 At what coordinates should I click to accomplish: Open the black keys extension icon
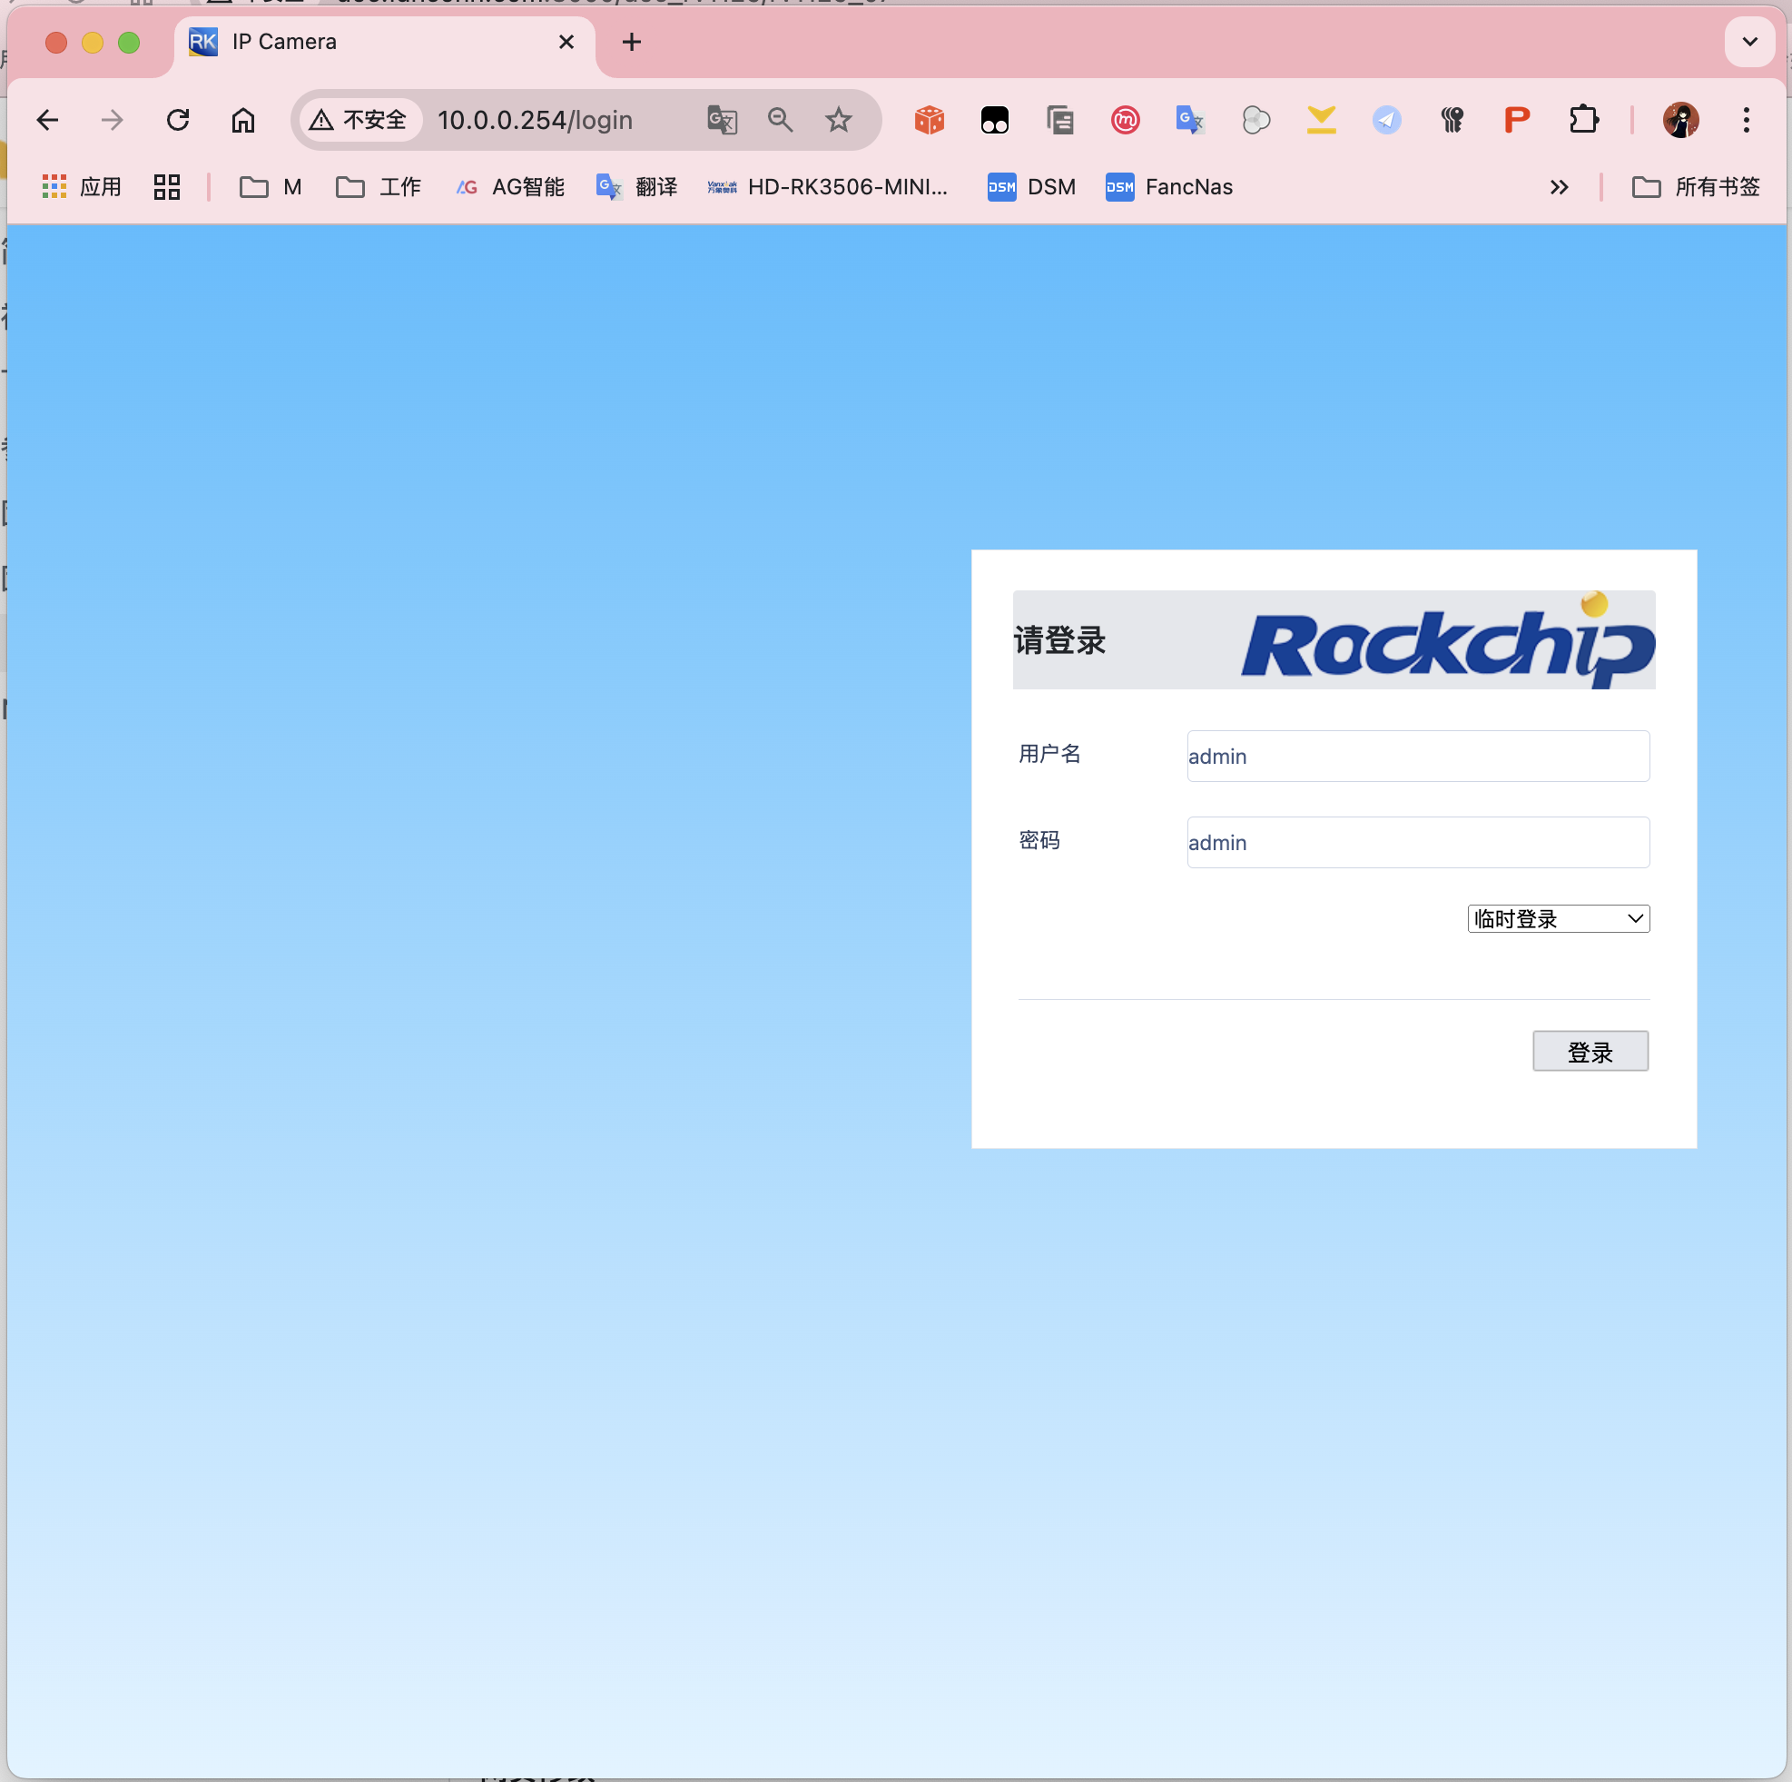pyautogui.click(x=1452, y=120)
